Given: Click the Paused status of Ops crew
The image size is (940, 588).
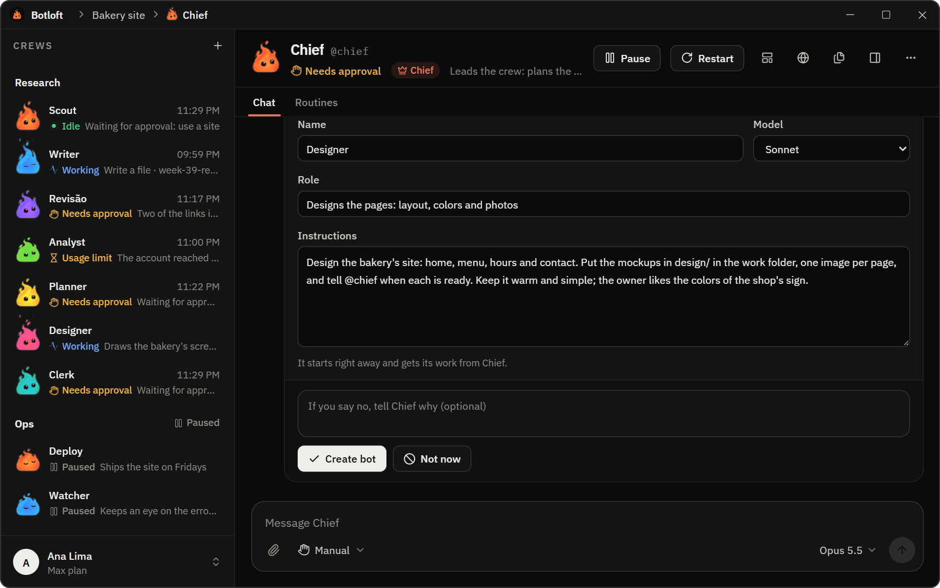Looking at the screenshot, I should (x=197, y=423).
